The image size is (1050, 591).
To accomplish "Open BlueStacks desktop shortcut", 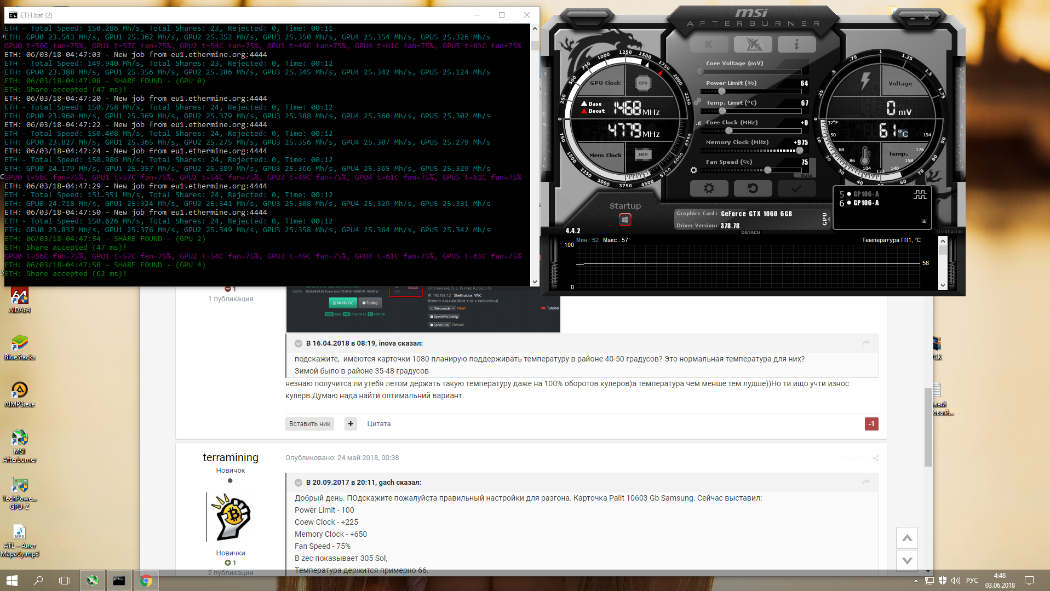I will pyautogui.click(x=20, y=347).
